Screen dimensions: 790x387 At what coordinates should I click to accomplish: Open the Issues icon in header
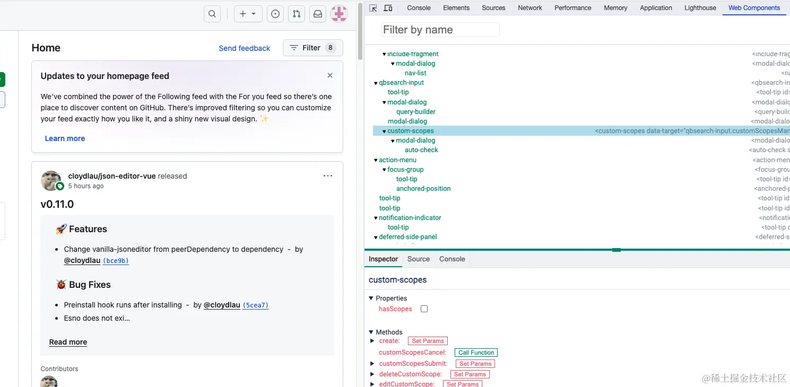coord(275,14)
